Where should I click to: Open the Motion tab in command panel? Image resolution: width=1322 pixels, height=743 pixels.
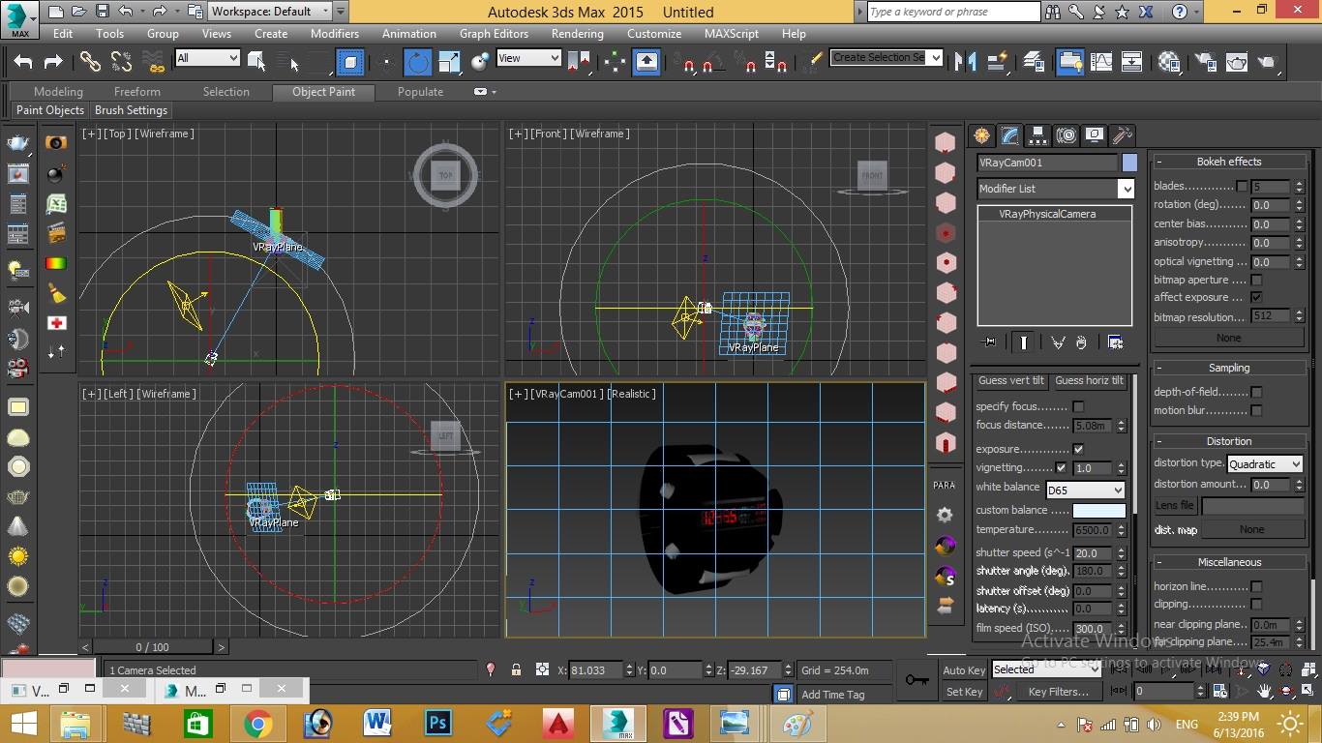click(x=1066, y=135)
